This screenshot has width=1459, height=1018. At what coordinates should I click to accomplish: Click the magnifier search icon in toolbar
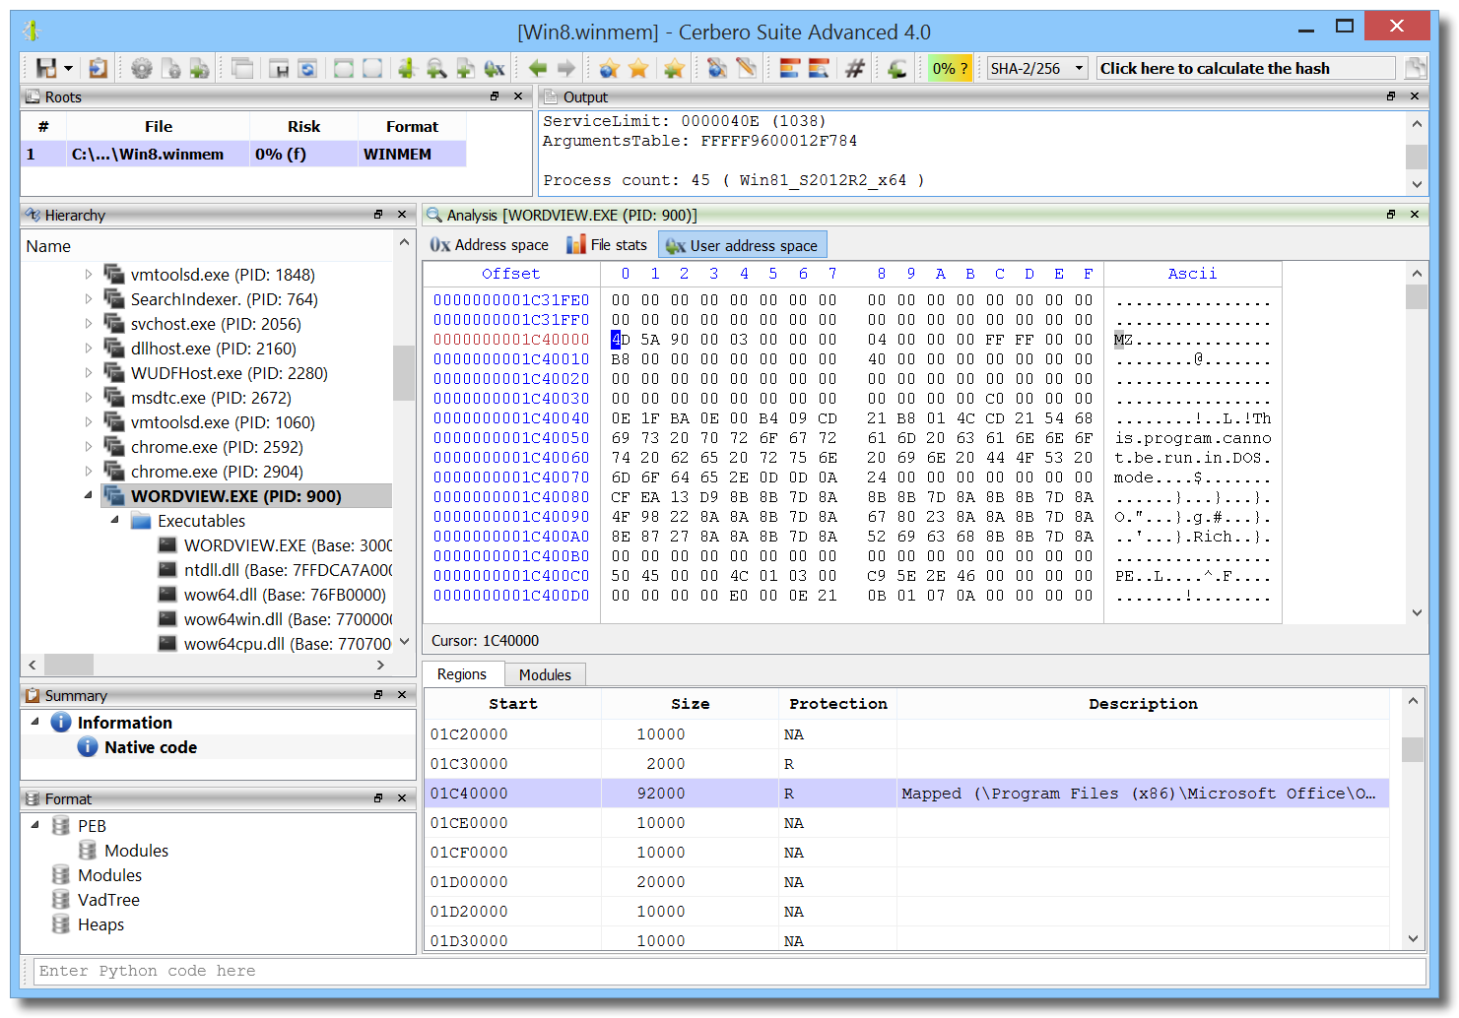coord(436,68)
